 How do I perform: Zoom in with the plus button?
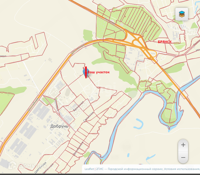pyautogui.click(x=183, y=145)
